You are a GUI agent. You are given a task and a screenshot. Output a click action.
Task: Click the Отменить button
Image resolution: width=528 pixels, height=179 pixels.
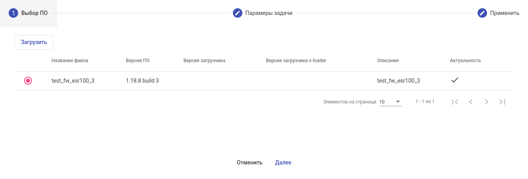point(249,162)
